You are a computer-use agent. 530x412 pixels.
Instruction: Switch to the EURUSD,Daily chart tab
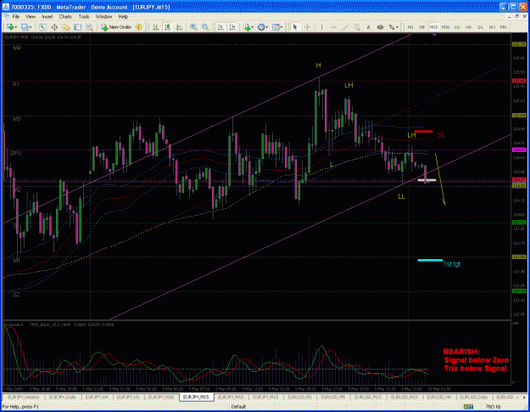coord(473,397)
